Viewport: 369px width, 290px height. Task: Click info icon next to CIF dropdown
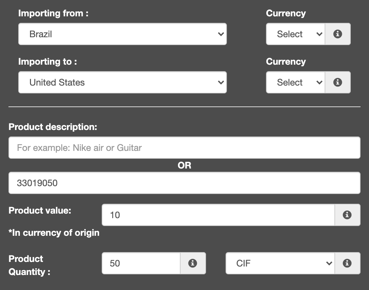pyautogui.click(x=347, y=263)
